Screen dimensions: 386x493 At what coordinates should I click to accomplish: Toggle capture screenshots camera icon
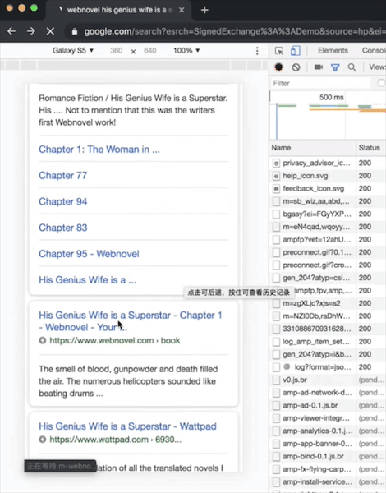(x=319, y=67)
